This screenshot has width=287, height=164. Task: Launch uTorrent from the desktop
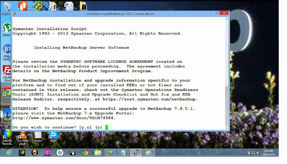coord(7,29)
